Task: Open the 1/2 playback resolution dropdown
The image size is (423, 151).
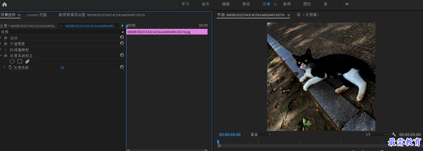Action: click(x=376, y=134)
